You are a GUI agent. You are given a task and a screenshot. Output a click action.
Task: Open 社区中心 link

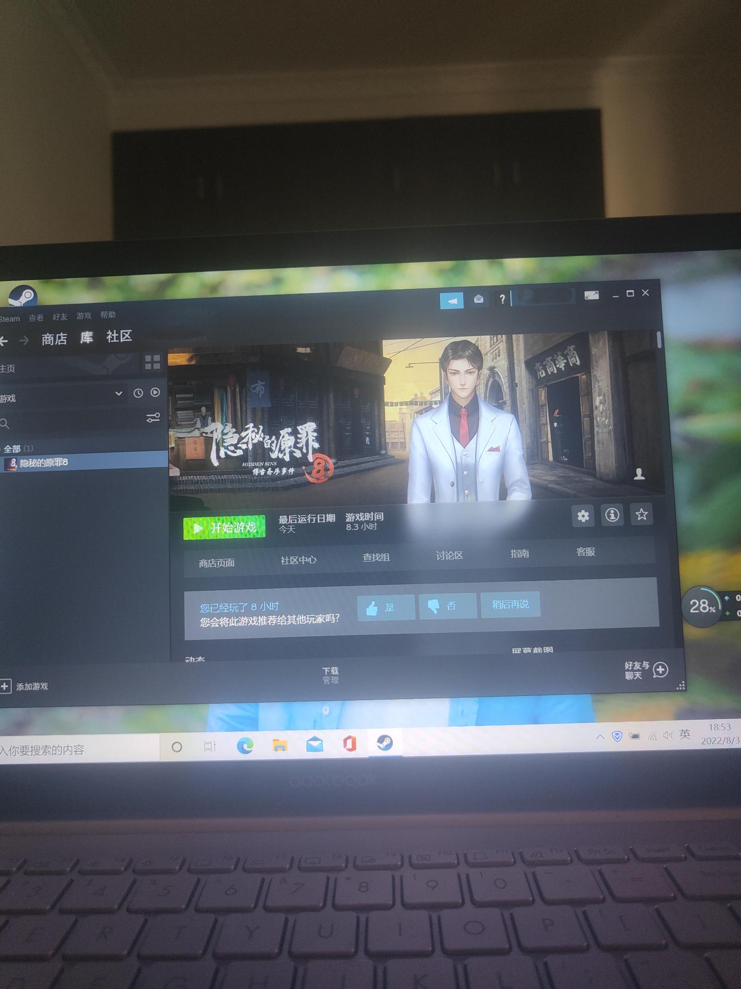click(298, 560)
